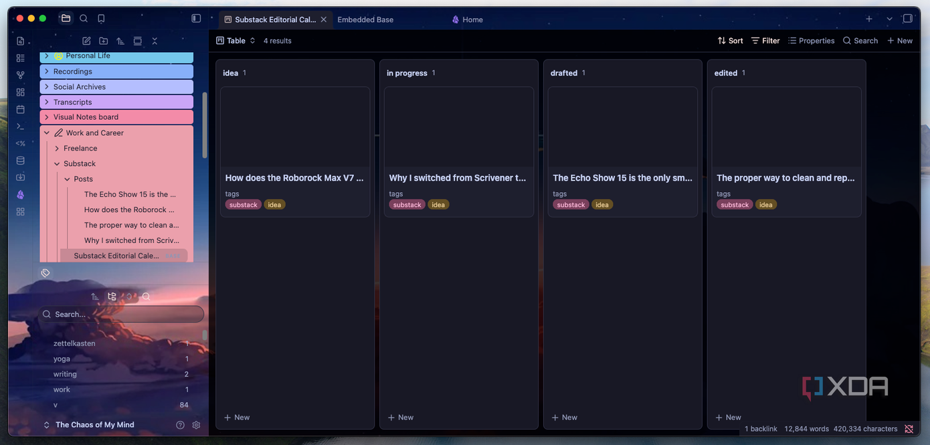The width and height of the screenshot is (930, 445).
Task: Click '1 backlink' in status bar
Action: pos(761,429)
